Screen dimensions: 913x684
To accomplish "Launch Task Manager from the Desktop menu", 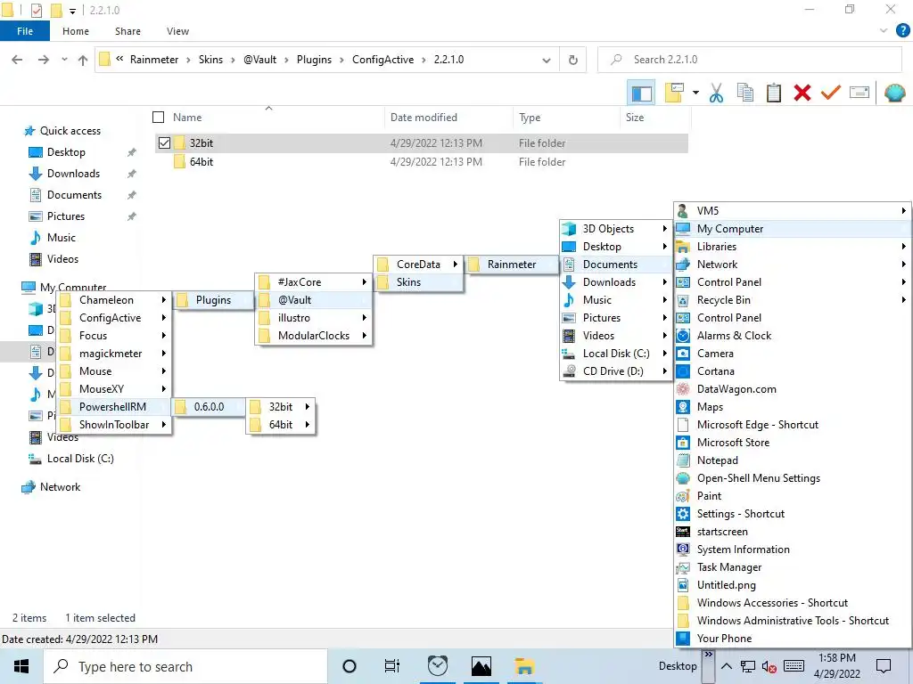I will click(x=792, y=567).
